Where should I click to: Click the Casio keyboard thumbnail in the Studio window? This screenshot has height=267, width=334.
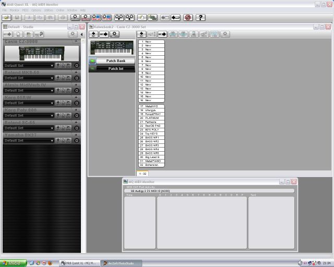(42, 53)
